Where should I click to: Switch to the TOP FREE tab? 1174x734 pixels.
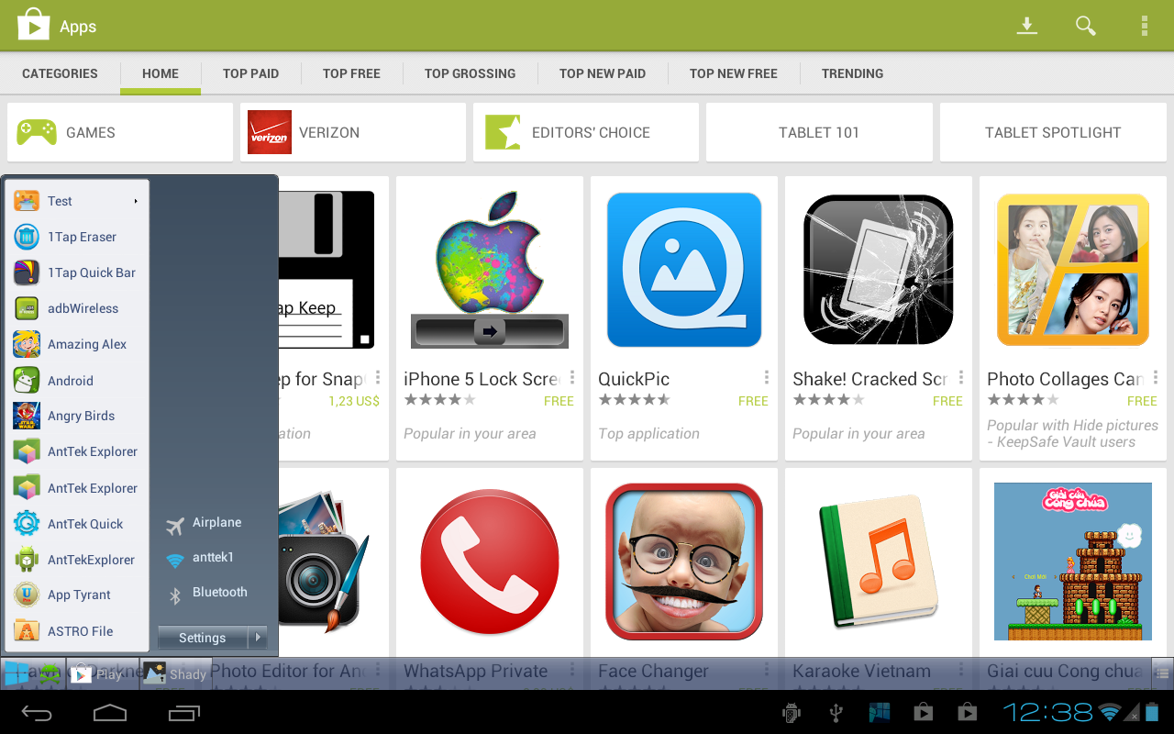pos(351,73)
